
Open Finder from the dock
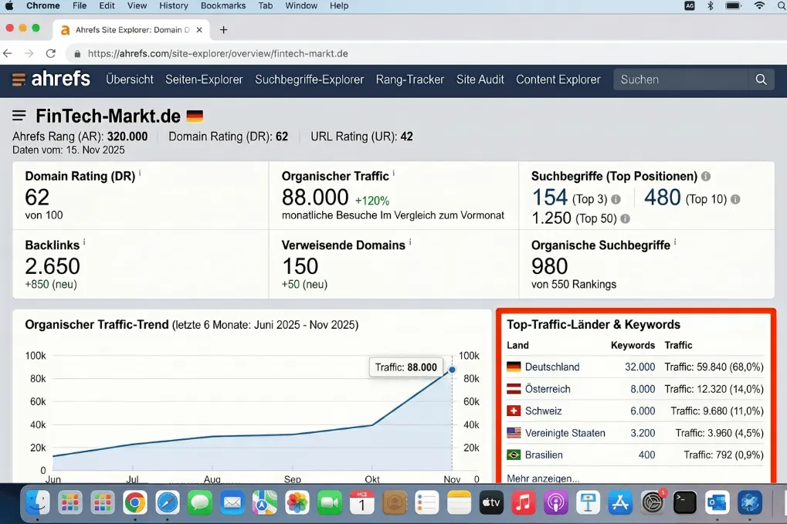point(38,502)
